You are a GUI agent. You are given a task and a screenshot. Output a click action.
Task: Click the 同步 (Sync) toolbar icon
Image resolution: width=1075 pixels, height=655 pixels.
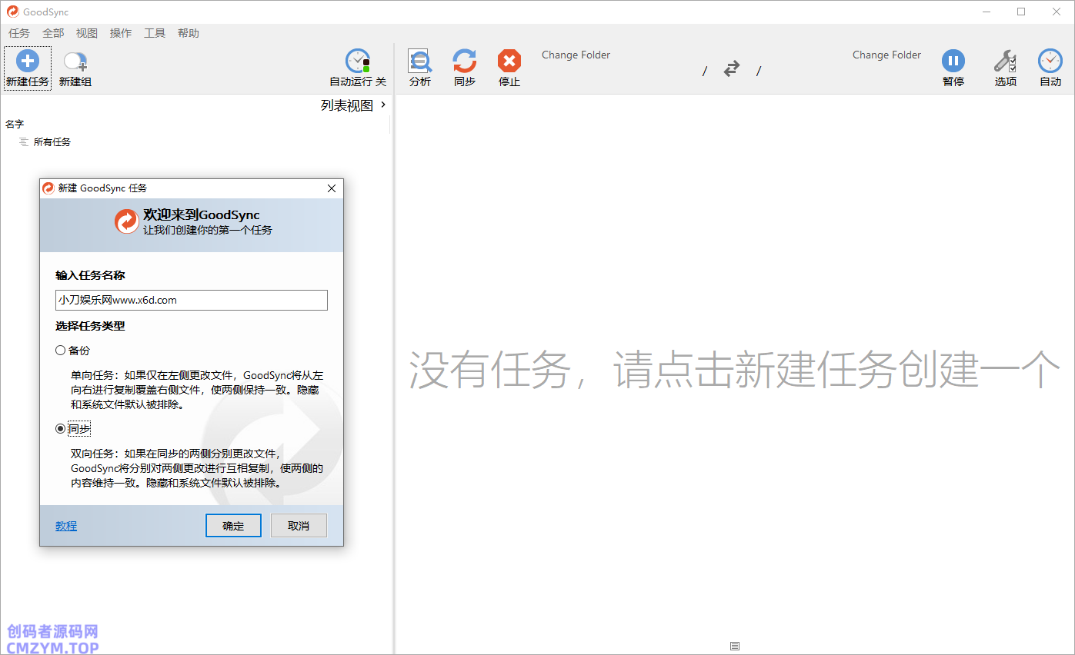[x=464, y=62]
